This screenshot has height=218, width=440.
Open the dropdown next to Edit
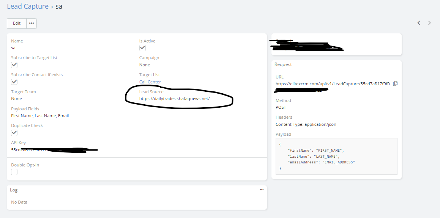[x=32, y=23]
